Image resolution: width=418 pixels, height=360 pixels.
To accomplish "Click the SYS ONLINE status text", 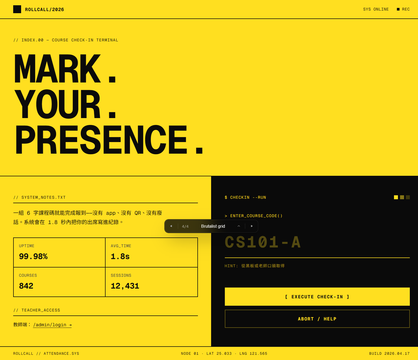I will click(376, 9).
